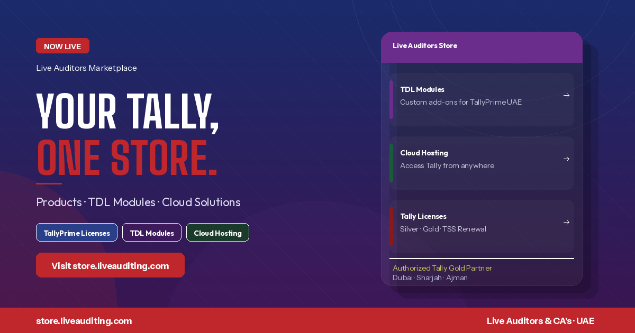Select the Cloud Hosting pill button

tap(217, 233)
